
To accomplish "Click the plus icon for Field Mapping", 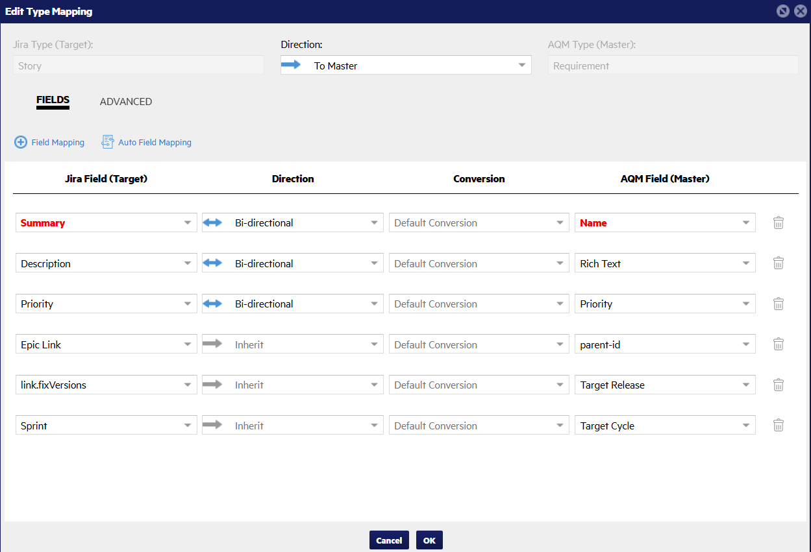I will [21, 142].
